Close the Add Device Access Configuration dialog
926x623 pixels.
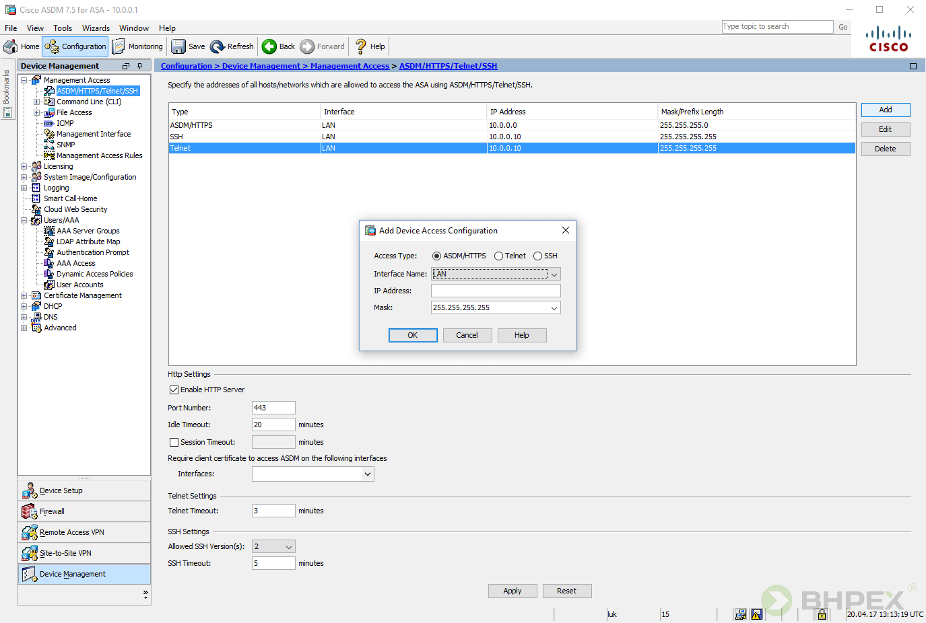pyautogui.click(x=566, y=230)
